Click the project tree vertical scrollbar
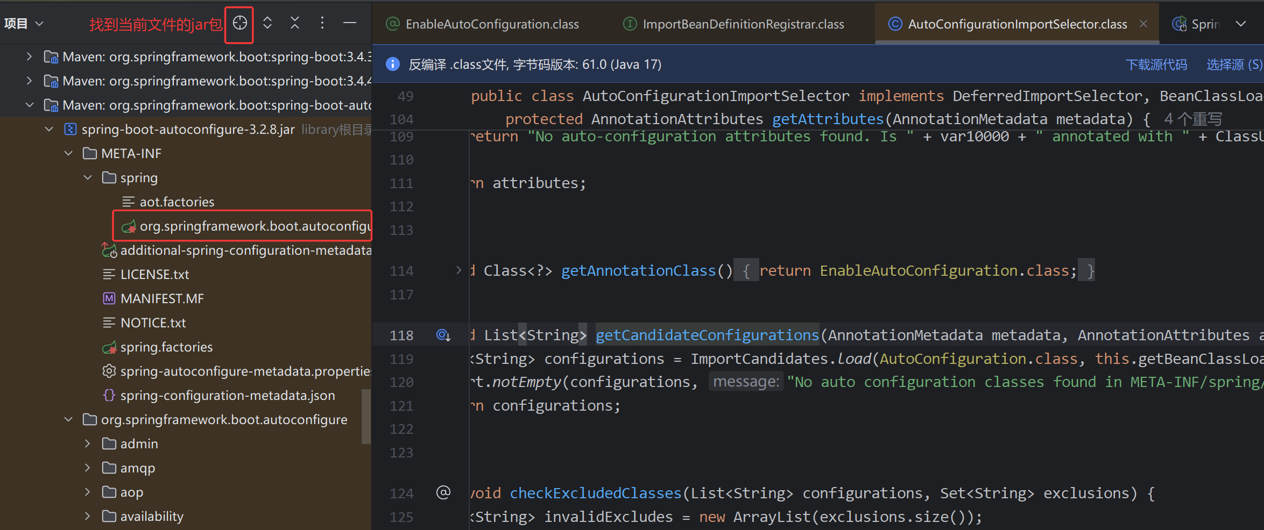This screenshot has height=530, width=1264. (x=366, y=417)
